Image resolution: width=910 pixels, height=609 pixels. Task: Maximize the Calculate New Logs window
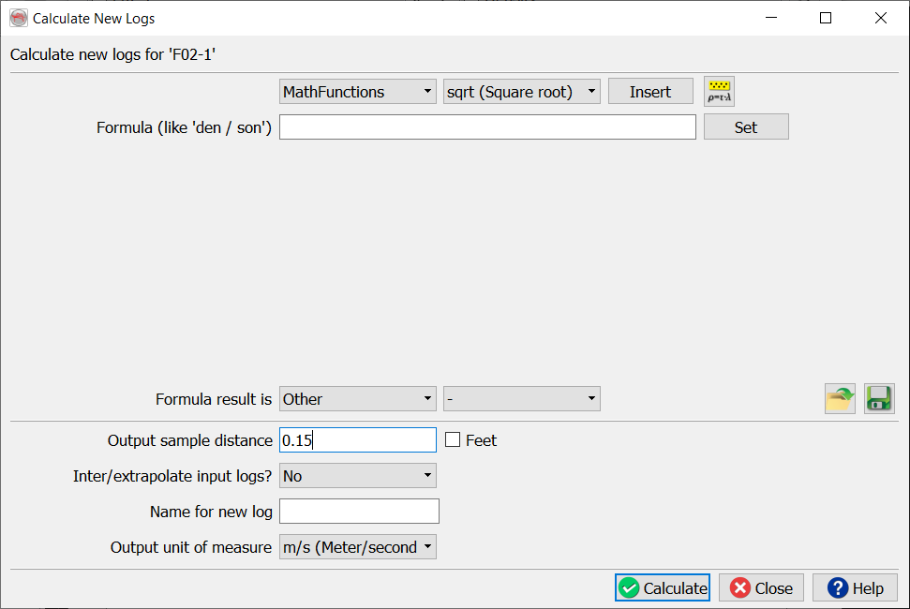point(826,18)
